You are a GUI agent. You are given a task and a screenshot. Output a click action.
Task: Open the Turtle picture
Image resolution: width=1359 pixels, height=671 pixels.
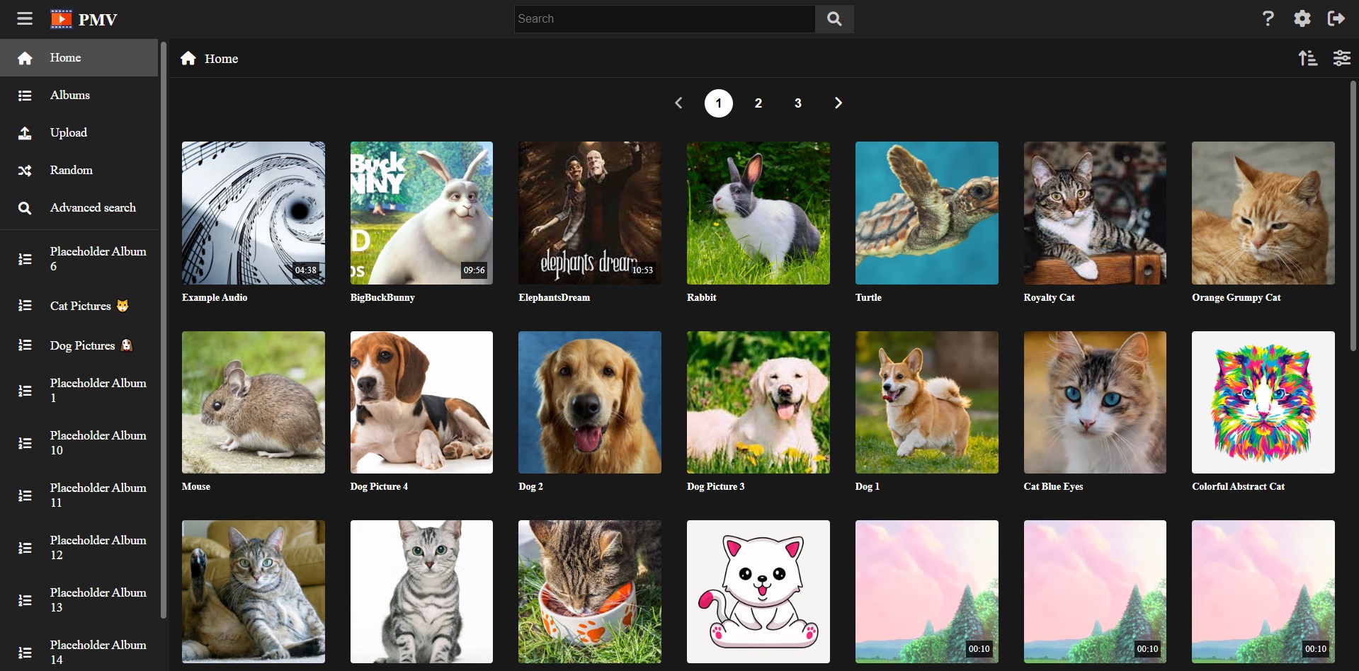(927, 213)
